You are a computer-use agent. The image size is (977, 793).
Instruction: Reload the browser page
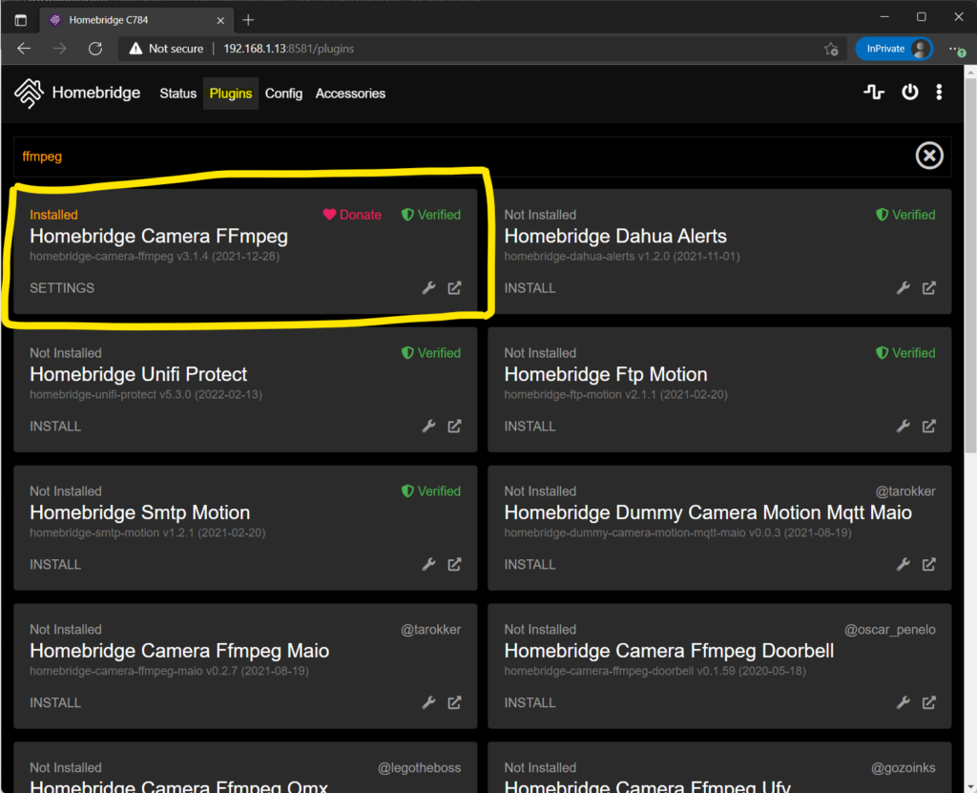(x=95, y=49)
